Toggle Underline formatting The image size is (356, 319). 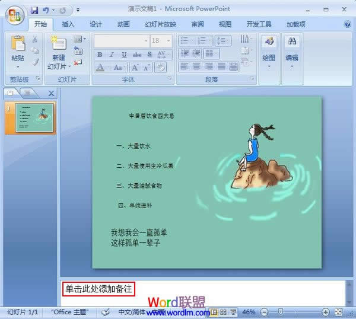tap(124, 55)
